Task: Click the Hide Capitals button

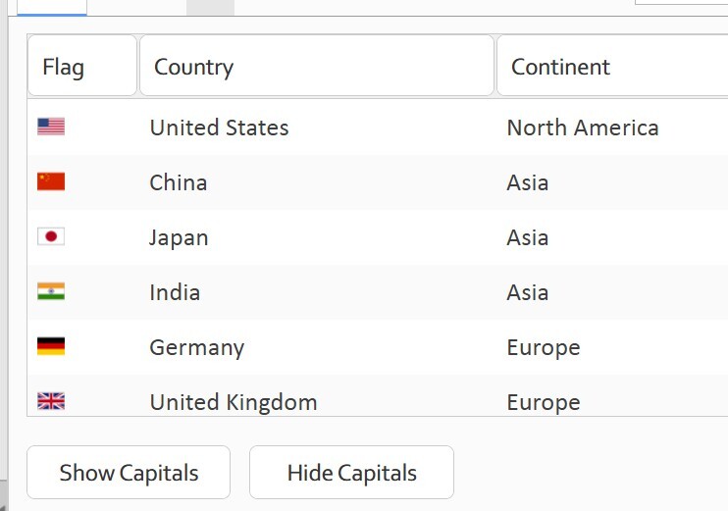Action: (351, 473)
